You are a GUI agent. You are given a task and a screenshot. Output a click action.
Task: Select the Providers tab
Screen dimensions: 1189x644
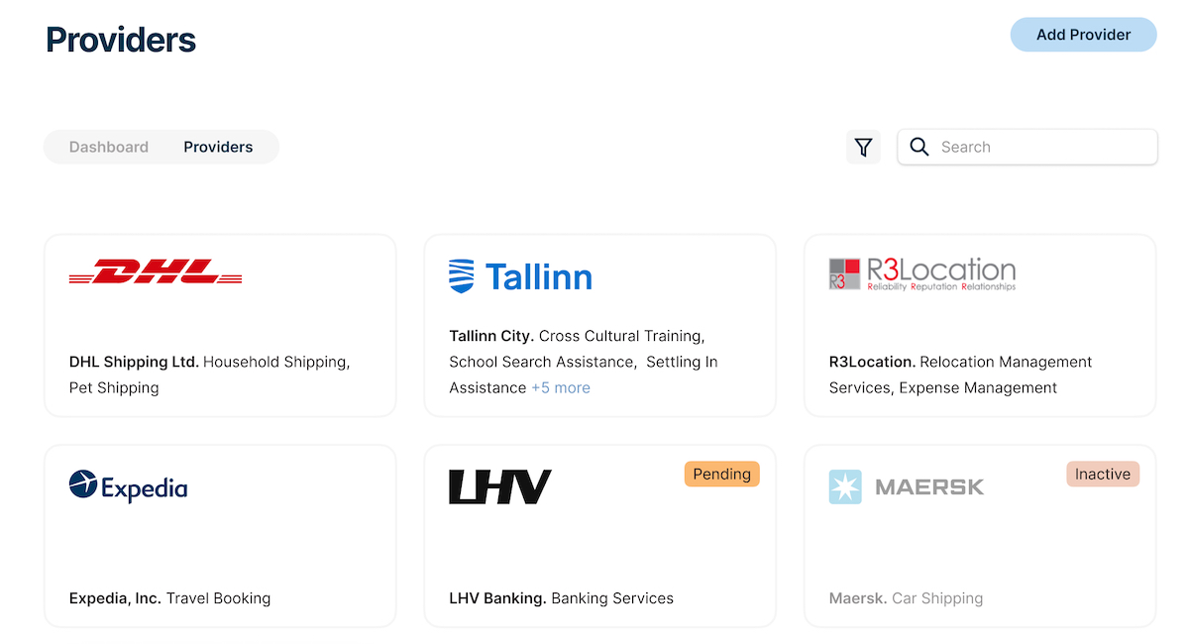[x=218, y=147]
